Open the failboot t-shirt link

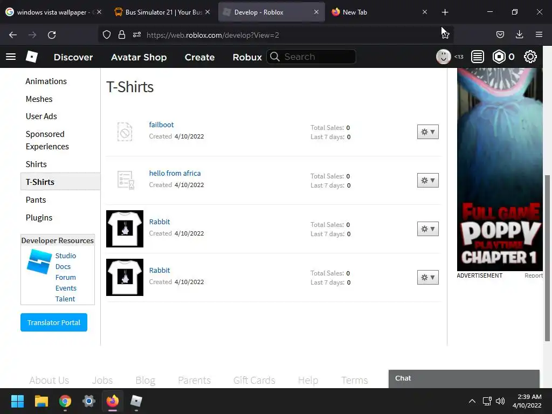coord(161,125)
